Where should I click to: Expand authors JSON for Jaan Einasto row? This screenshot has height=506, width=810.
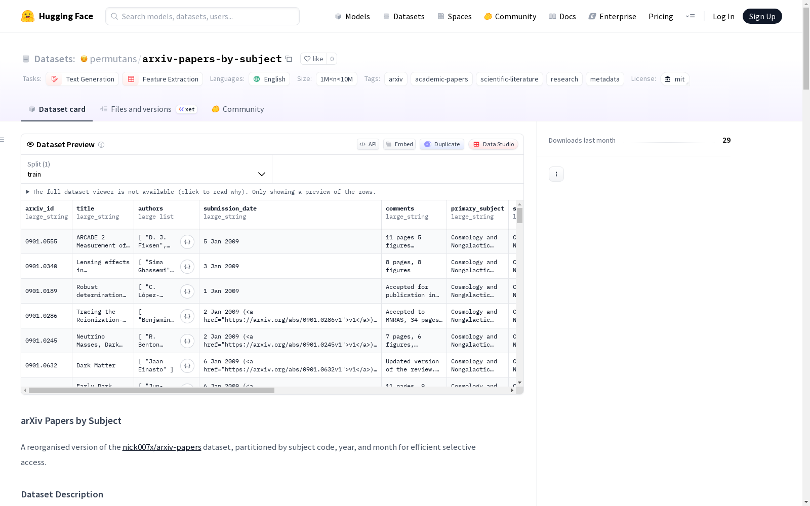[x=187, y=366]
